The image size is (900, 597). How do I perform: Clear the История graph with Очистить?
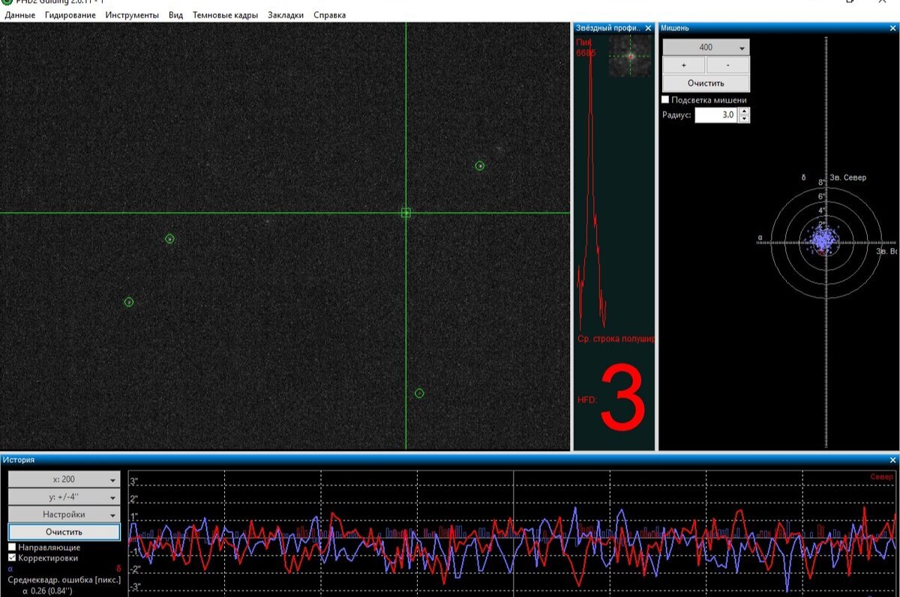click(x=64, y=532)
